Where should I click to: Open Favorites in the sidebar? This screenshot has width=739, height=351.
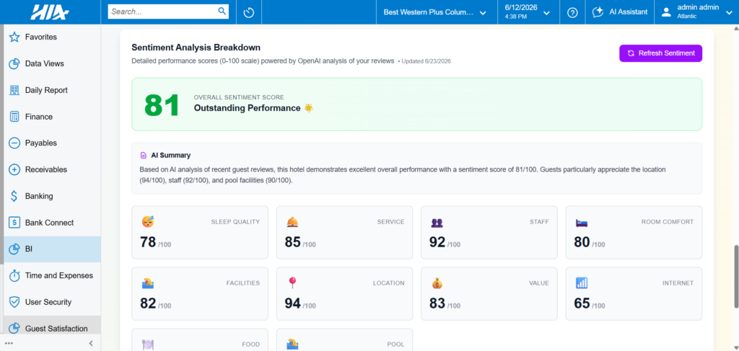pyautogui.click(x=52, y=37)
